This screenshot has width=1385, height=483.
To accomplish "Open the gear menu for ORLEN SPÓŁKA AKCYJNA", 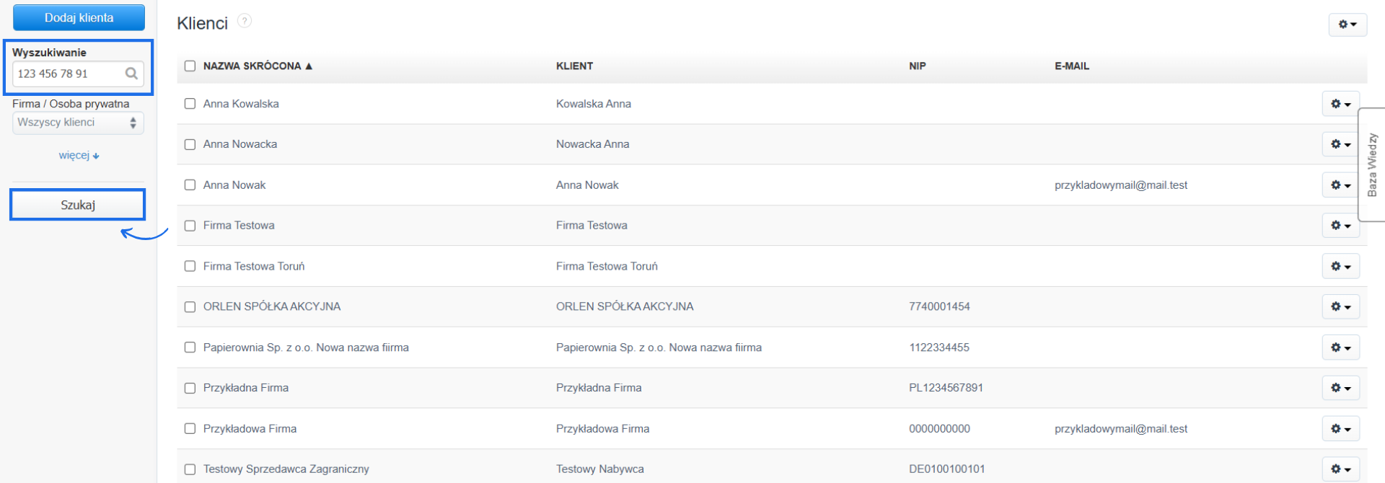I will point(1340,306).
